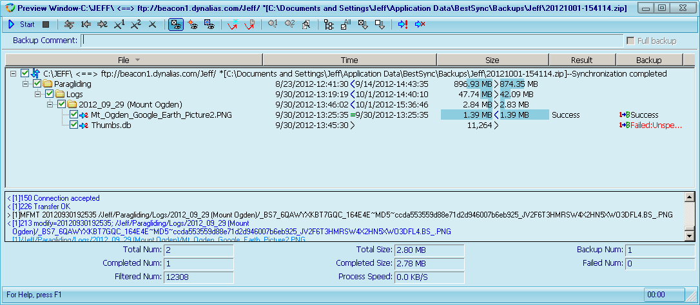Select Mt_Ogden_Google_Earth_Picture2.PNG file name

tap(162, 115)
